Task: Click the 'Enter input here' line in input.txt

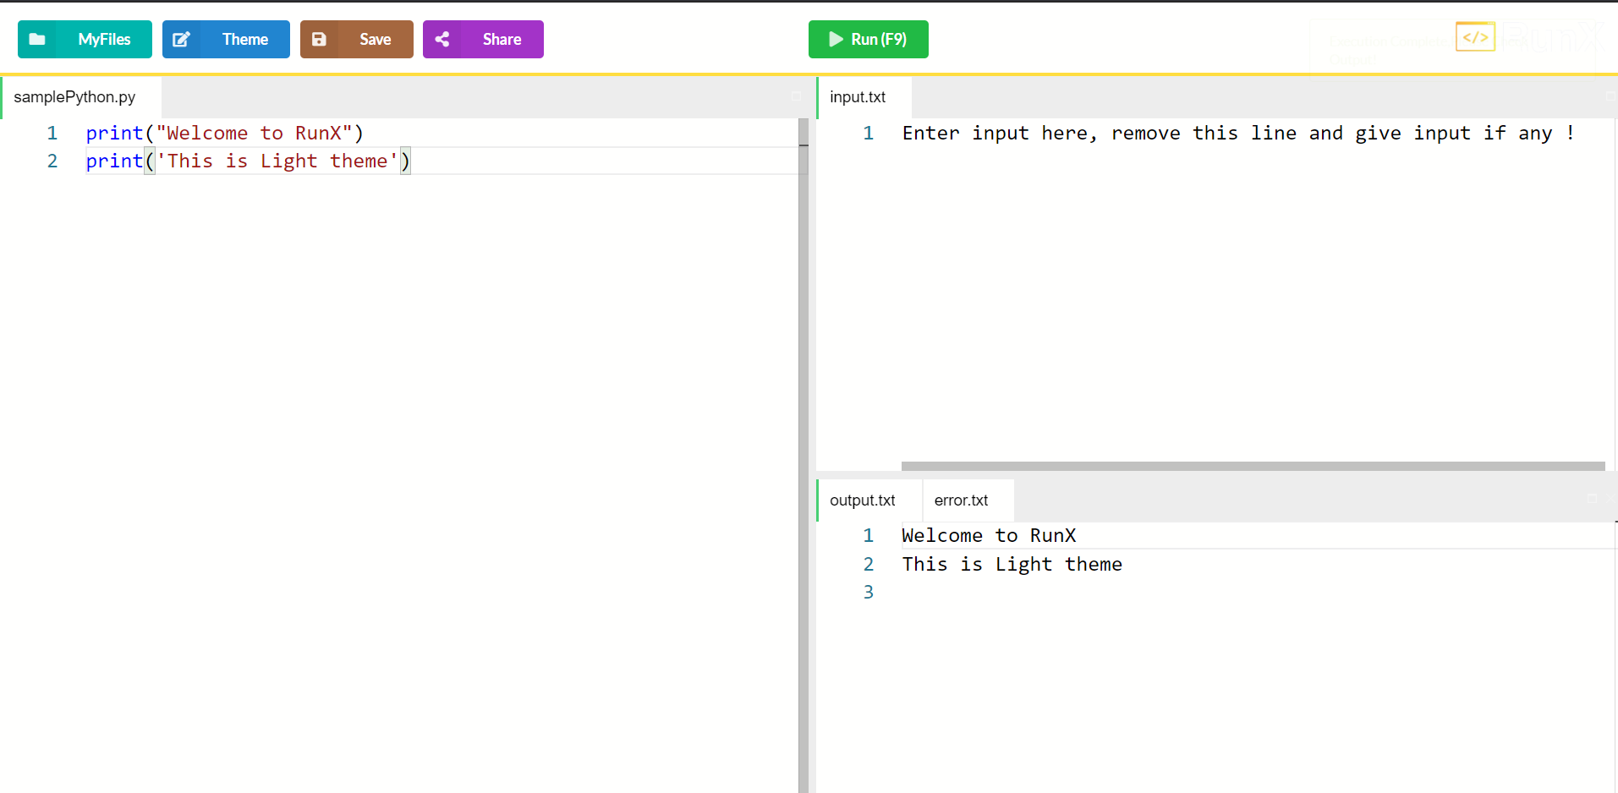Action: coord(1238,133)
